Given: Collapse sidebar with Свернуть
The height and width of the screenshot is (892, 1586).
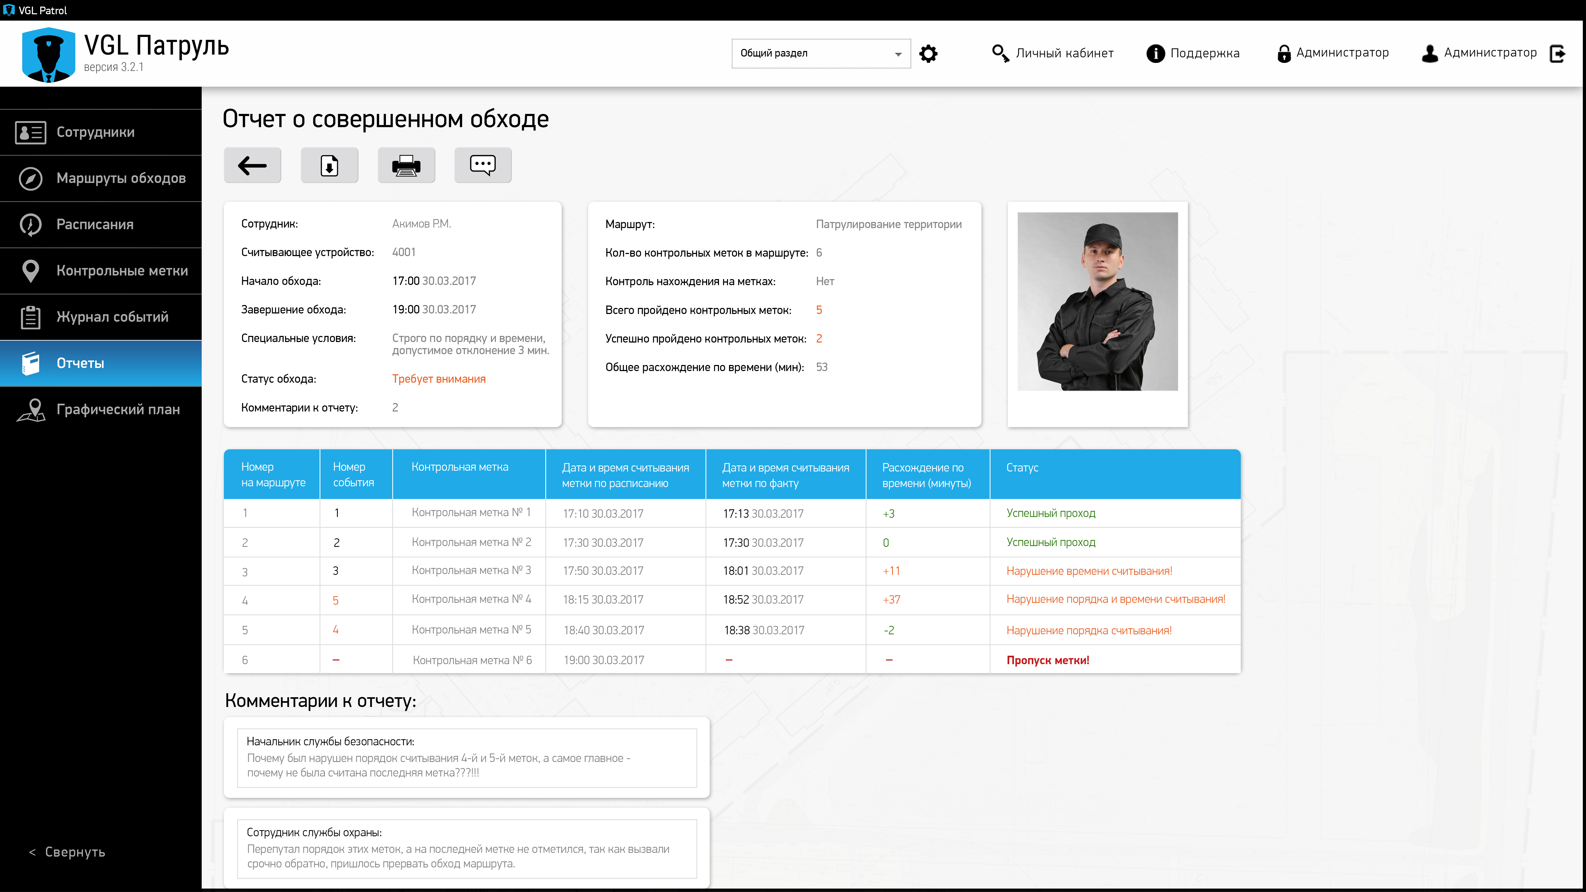Looking at the screenshot, I should [68, 852].
